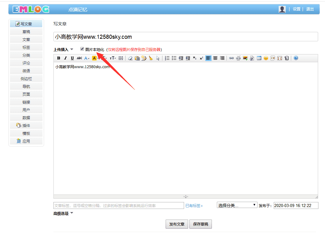Insert code block (C# icon)
Screen dimensions: 325x233
[x=273, y=58]
